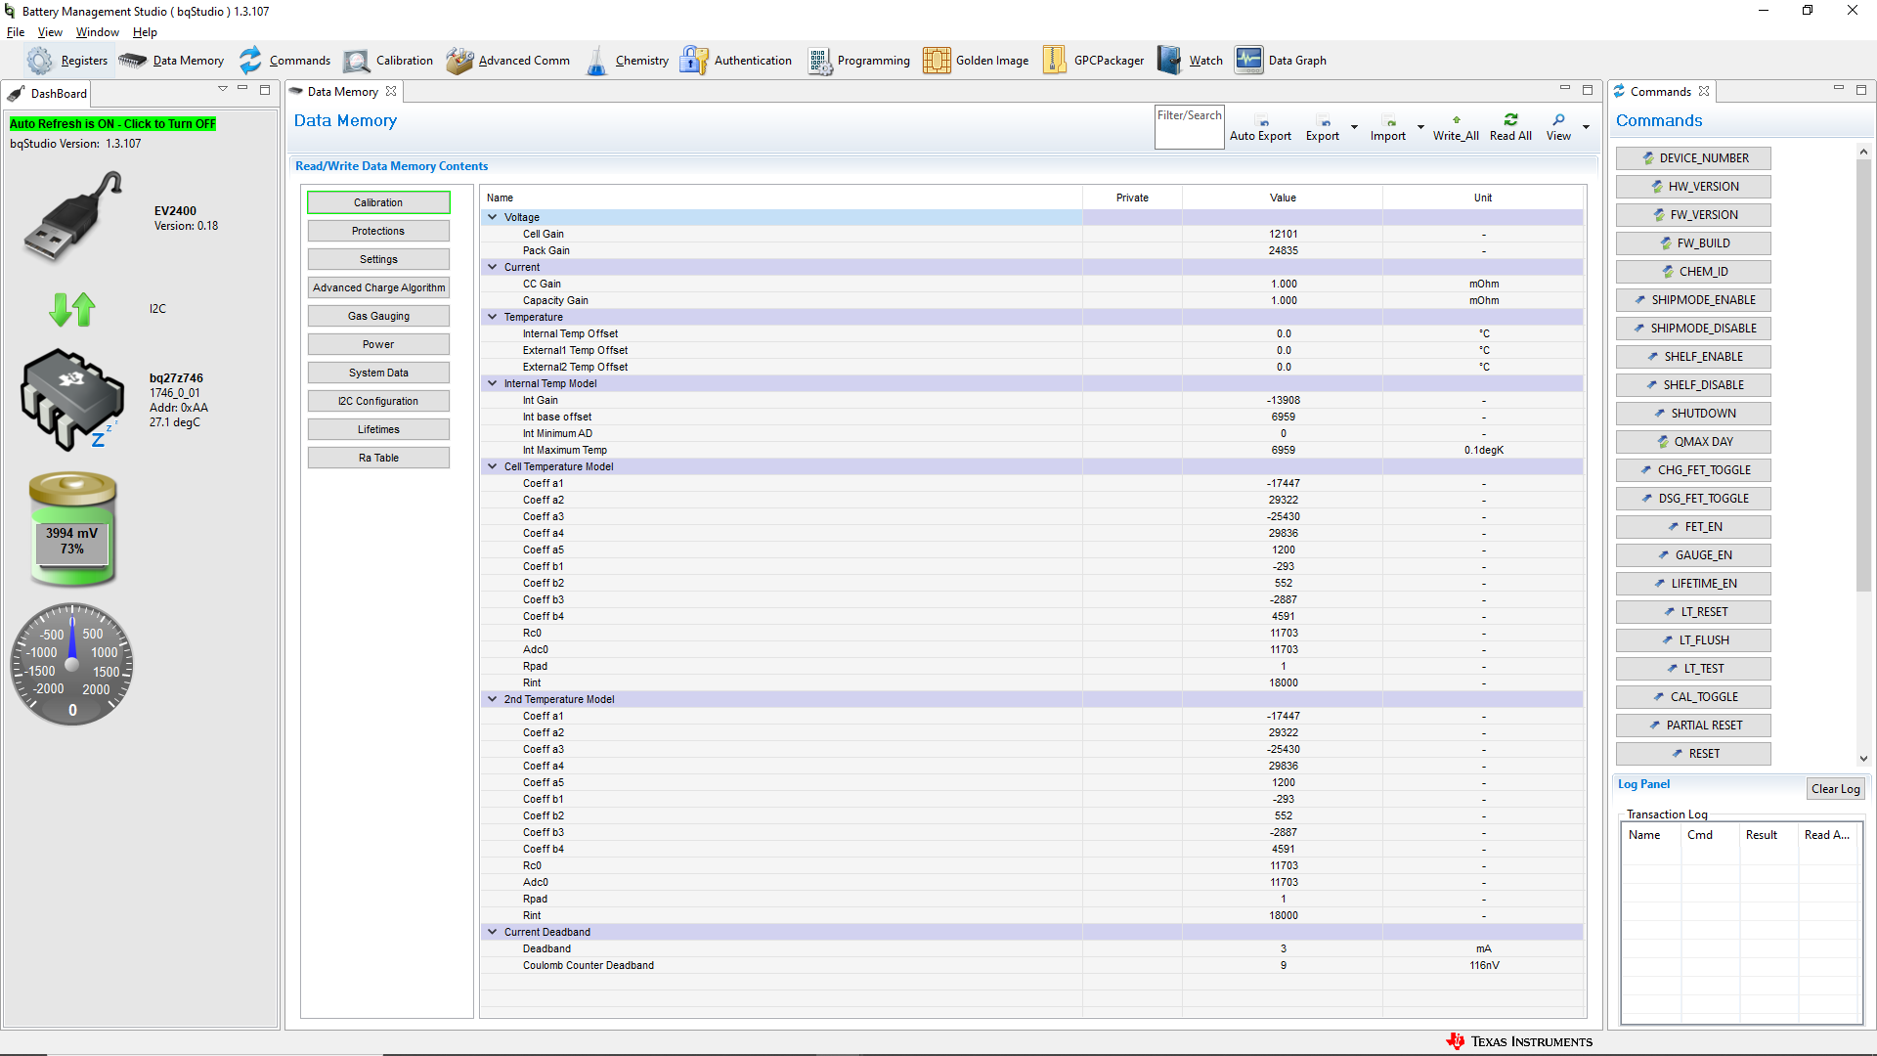Click the I2C communication arrows icon
The width and height of the screenshot is (1877, 1056).
point(72,309)
